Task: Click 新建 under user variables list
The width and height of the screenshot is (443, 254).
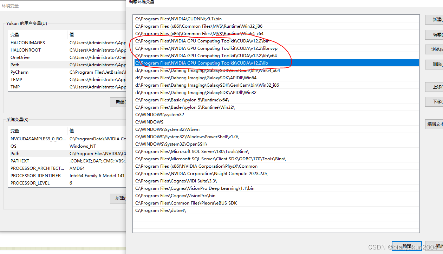Action: click(x=118, y=102)
